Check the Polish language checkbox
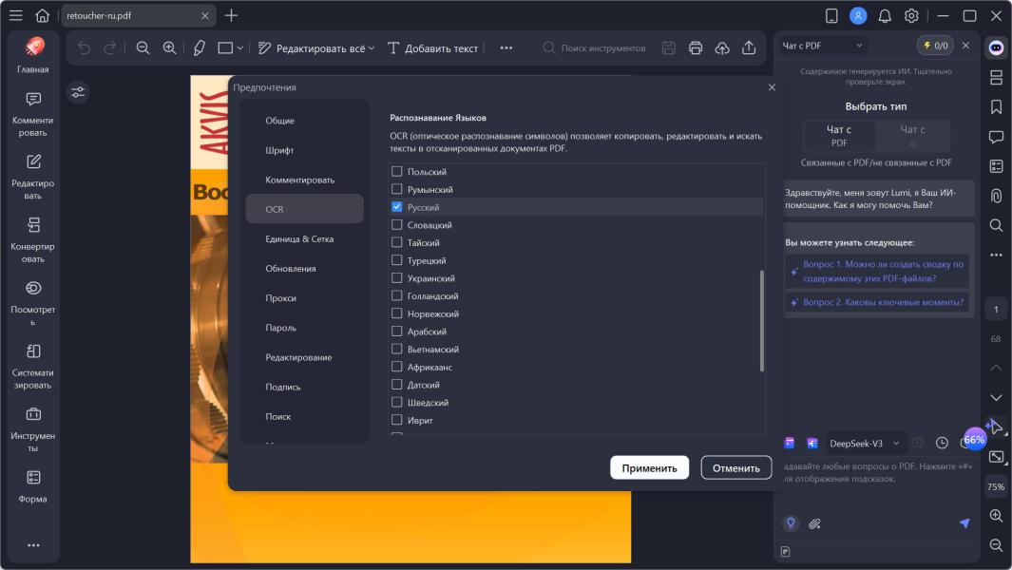Screen dimensions: 1012x570 [397, 172]
